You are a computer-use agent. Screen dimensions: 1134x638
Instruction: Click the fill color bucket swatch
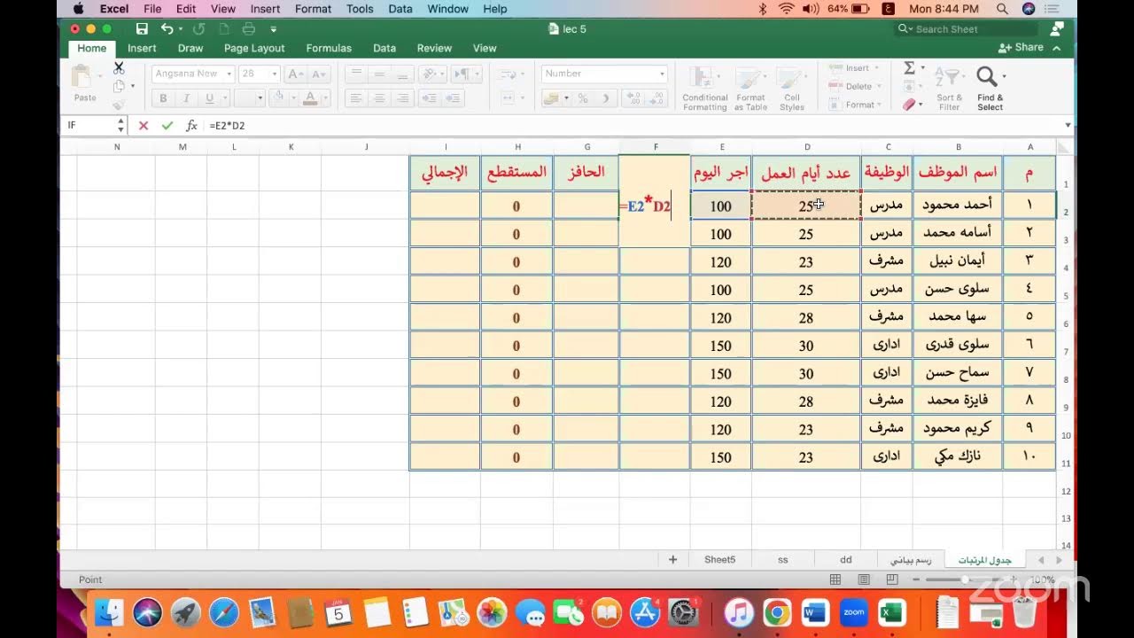point(278,98)
